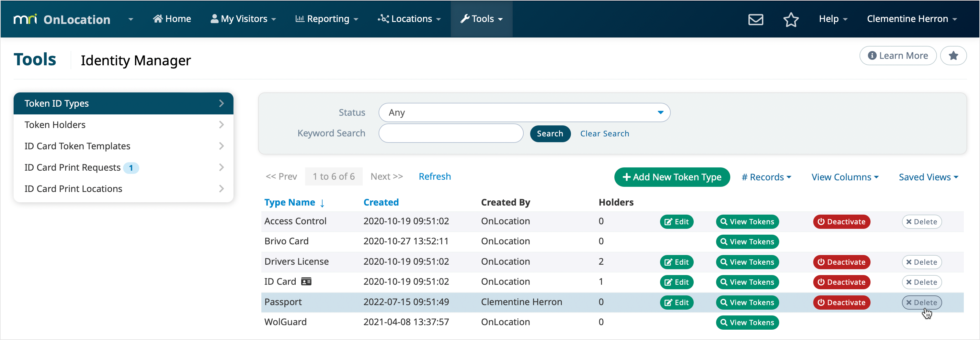Delete the Drivers License token type

(921, 262)
